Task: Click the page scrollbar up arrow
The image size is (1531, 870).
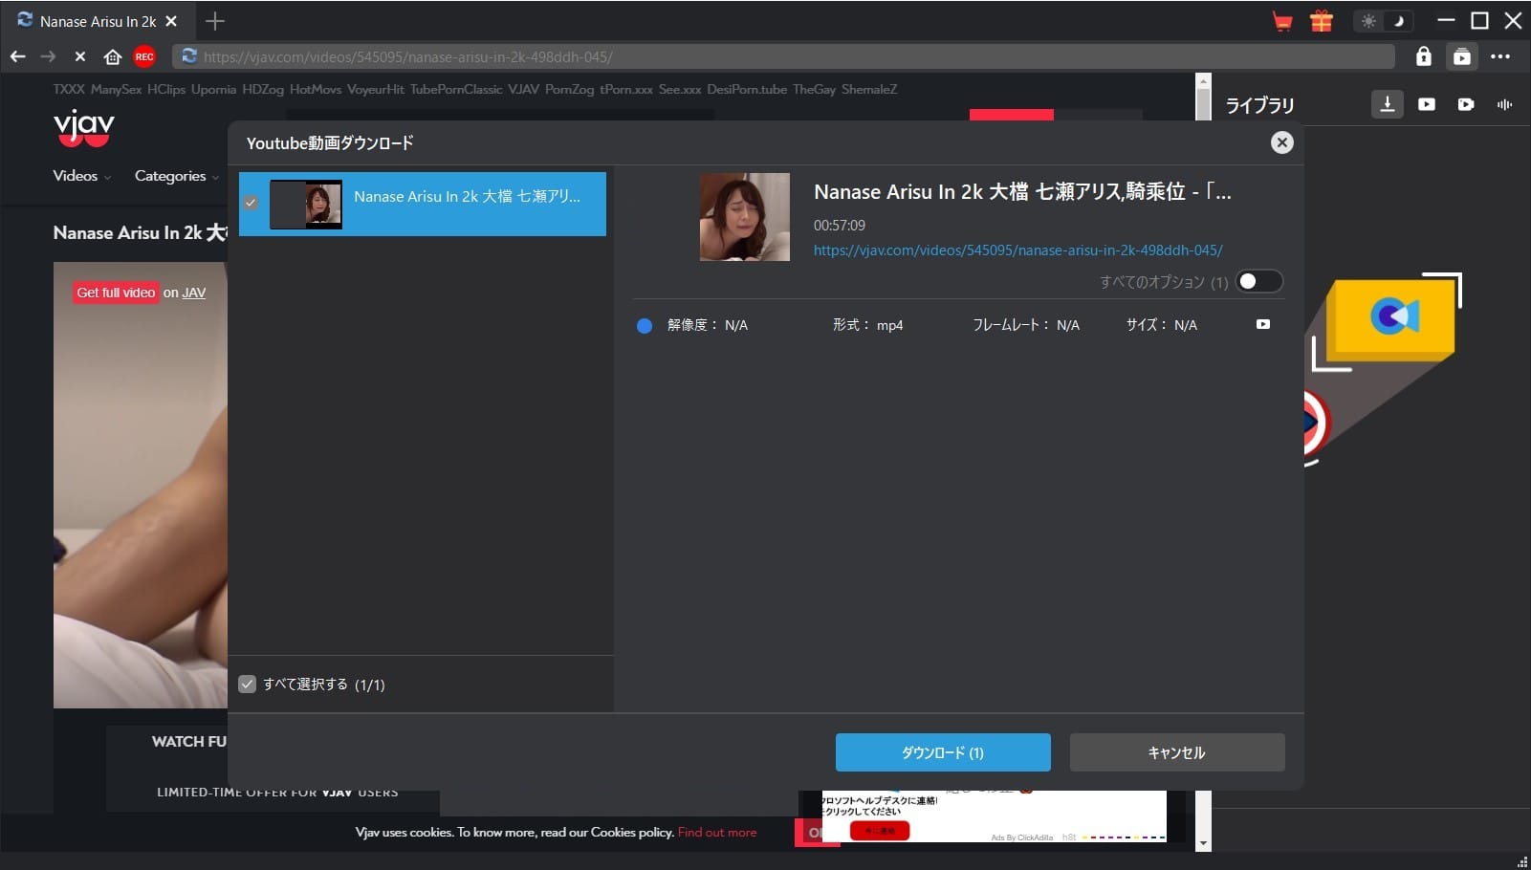Action: [1204, 81]
